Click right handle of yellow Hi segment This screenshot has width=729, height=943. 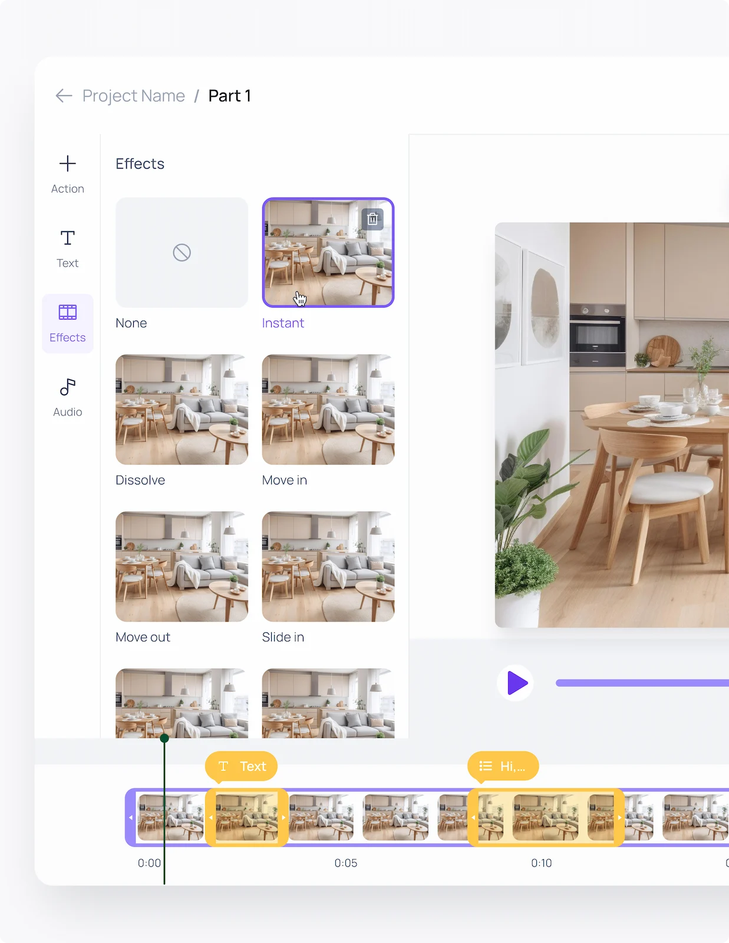point(619,817)
